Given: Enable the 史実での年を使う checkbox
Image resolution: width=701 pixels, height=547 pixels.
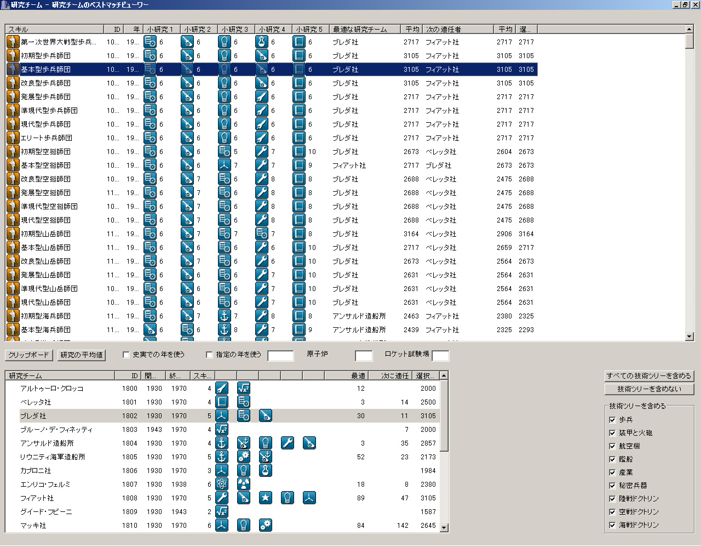Looking at the screenshot, I should click(126, 355).
